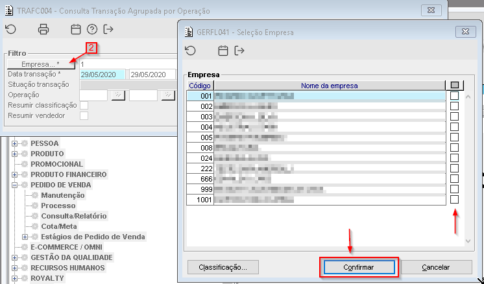
Task: Select PROMOCIONAL tree item
Action: pos(57,164)
